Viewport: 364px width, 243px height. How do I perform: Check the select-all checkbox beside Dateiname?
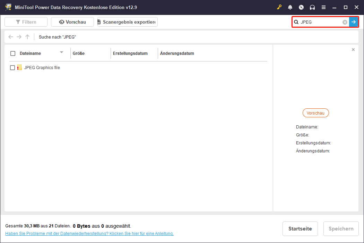click(x=13, y=53)
